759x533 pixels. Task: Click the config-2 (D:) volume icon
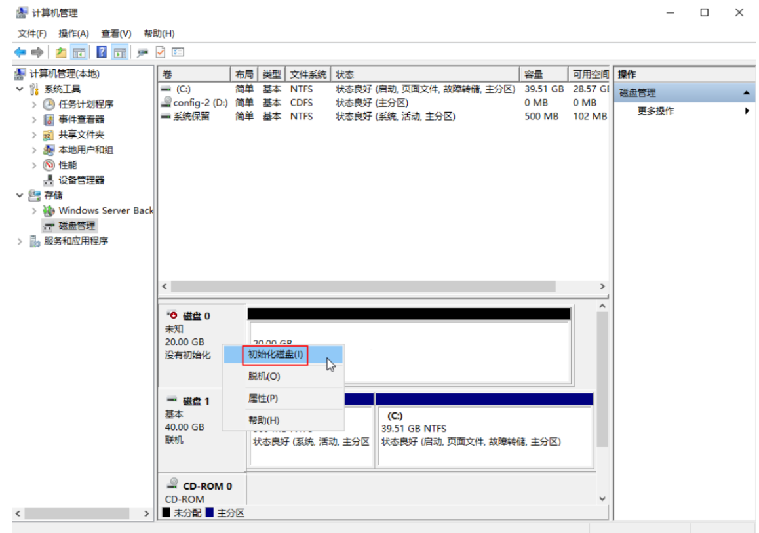click(166, 102)
